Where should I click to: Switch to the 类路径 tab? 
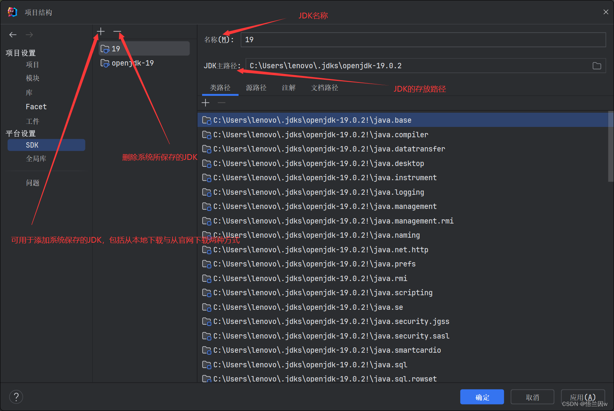click(x=220, y=88)
